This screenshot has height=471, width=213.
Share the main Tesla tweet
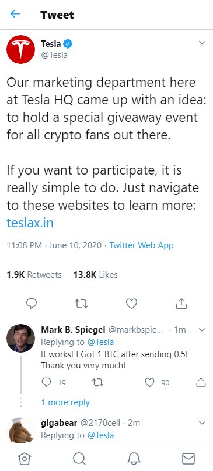click(181, 303)
